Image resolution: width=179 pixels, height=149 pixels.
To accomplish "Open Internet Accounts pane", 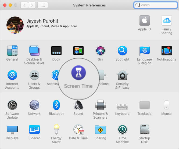I will coord(12,75).
